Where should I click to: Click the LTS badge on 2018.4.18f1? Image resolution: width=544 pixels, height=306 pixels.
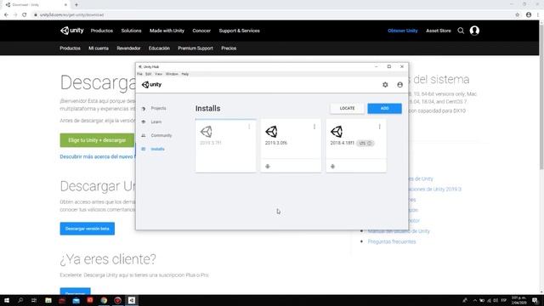[x=365, y=143]
